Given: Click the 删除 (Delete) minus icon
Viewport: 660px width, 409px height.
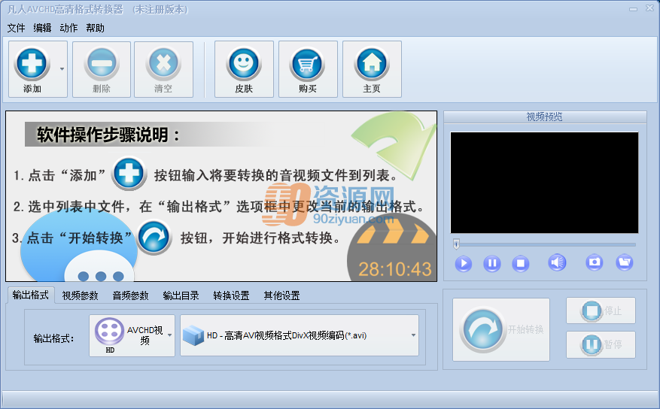Looking at the screenshot, I should click(x=102, y=64).
